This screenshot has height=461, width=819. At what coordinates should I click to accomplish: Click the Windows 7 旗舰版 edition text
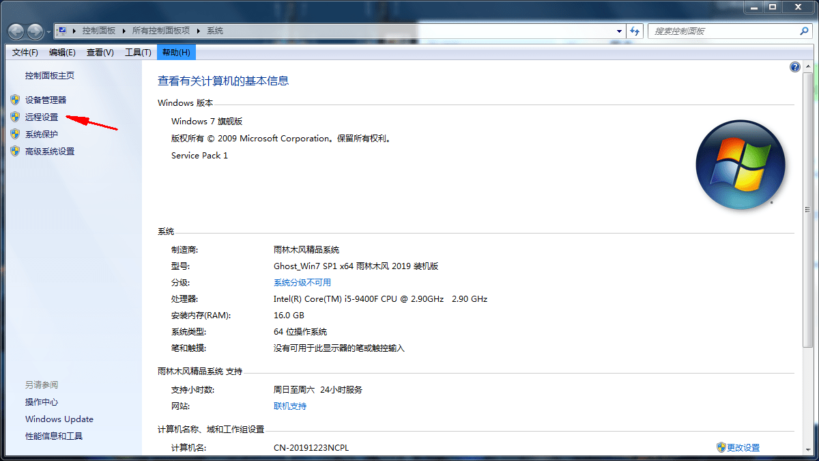[x=207, y=122]
